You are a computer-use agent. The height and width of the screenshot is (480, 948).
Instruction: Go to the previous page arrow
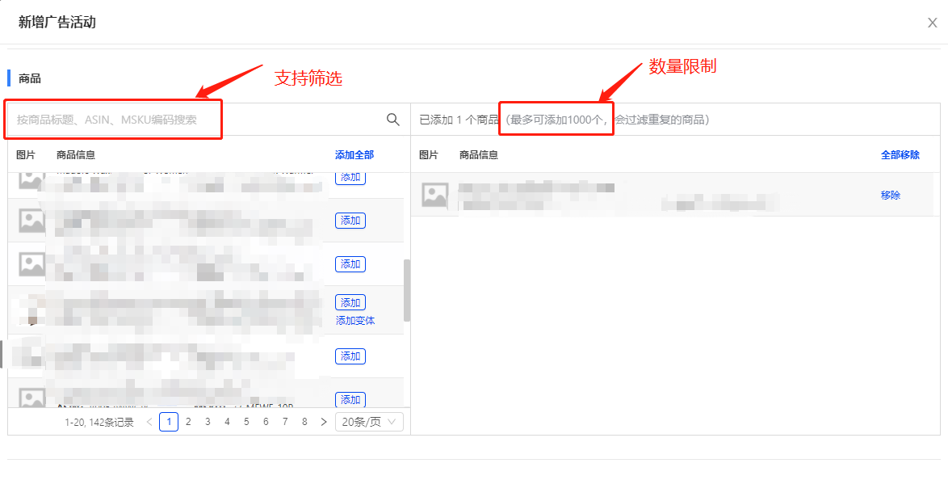(x=149, y=422)
